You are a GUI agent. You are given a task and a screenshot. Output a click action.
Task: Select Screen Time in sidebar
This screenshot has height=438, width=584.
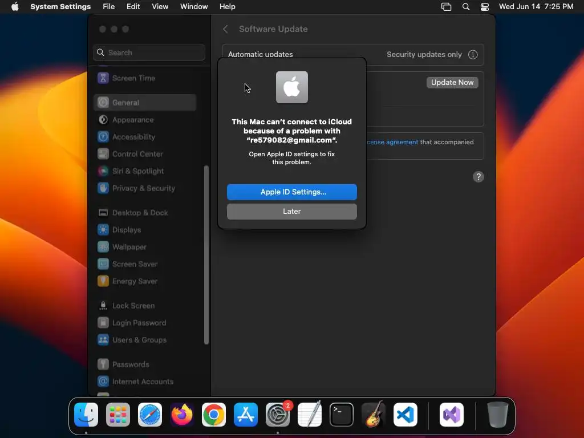tap(145, 78)
